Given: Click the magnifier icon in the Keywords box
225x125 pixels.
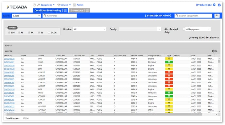Looking at the screenshot, I should click(x=45, y=15).
